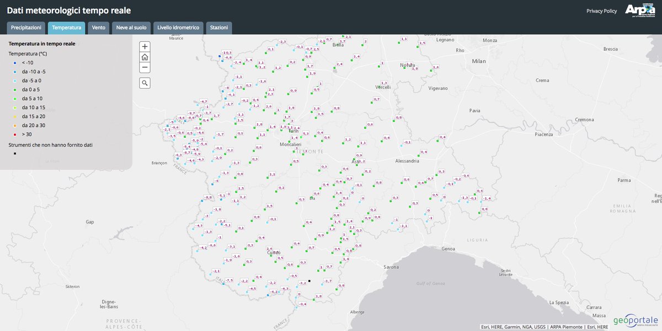Zoom out with the minus button
This screenshot has height=331, width=662.
coord(145,68)
